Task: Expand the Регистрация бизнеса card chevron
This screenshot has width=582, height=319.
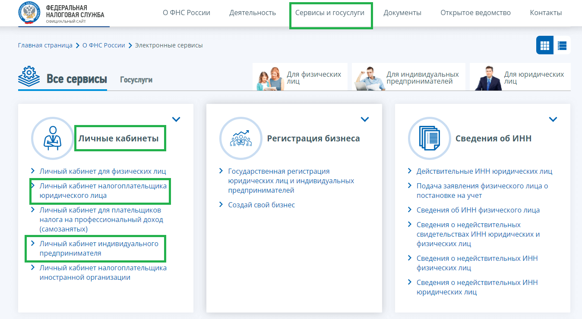Action: (365, 119)
